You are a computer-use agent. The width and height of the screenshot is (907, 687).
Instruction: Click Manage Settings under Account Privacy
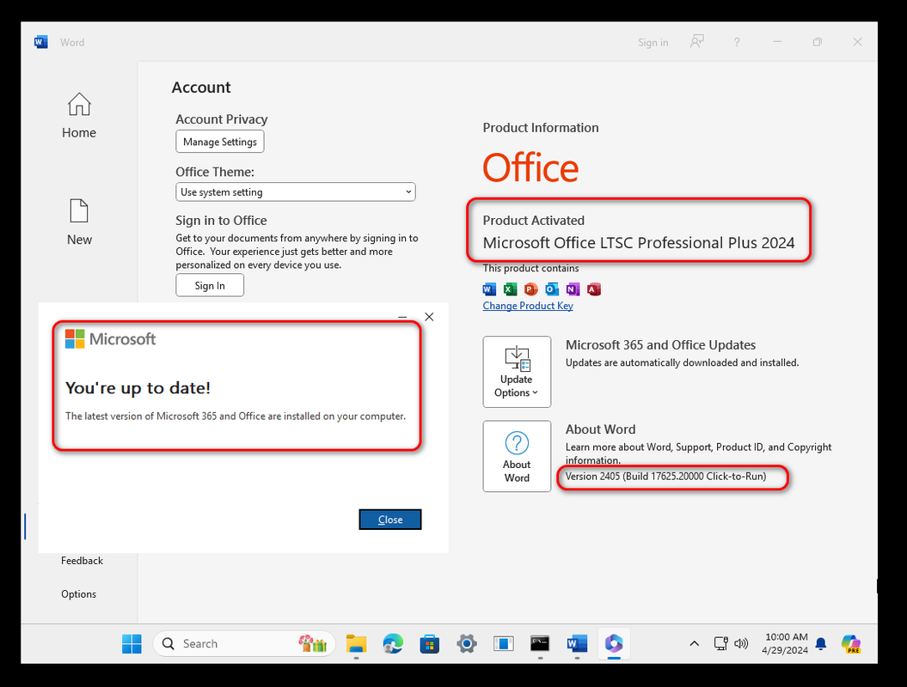[220, 142]
